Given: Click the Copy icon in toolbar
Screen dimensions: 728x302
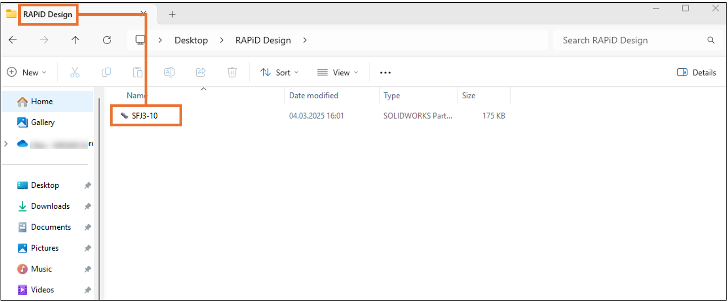Looking at the screenshot, I should (x=106, y=72).
